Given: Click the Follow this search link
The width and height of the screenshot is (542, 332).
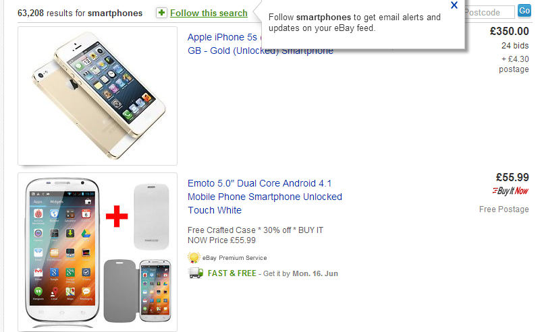Looking at the screenshot, I should pos(209,13).
